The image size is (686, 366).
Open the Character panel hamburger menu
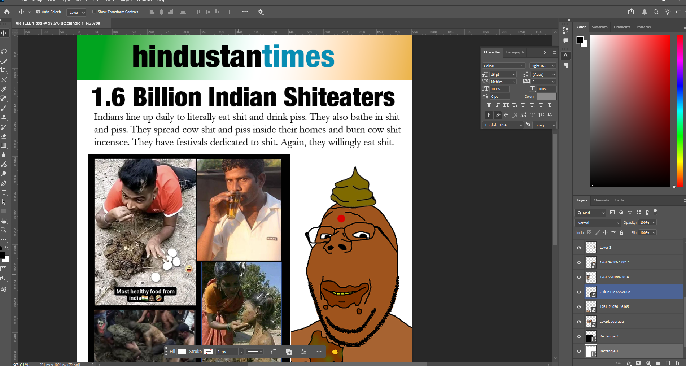pos(555,52)
